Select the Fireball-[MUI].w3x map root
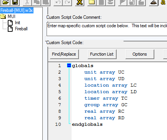Screen dimensions: 167x140 tap(17, 10)
